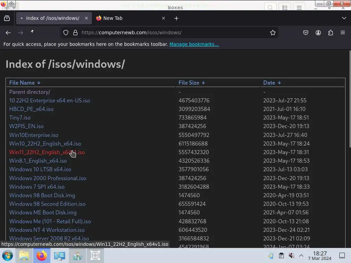Viewport: 351px width, 263px height.
Task: Open a new tab with plus button
Action: [x=177, y=18]
